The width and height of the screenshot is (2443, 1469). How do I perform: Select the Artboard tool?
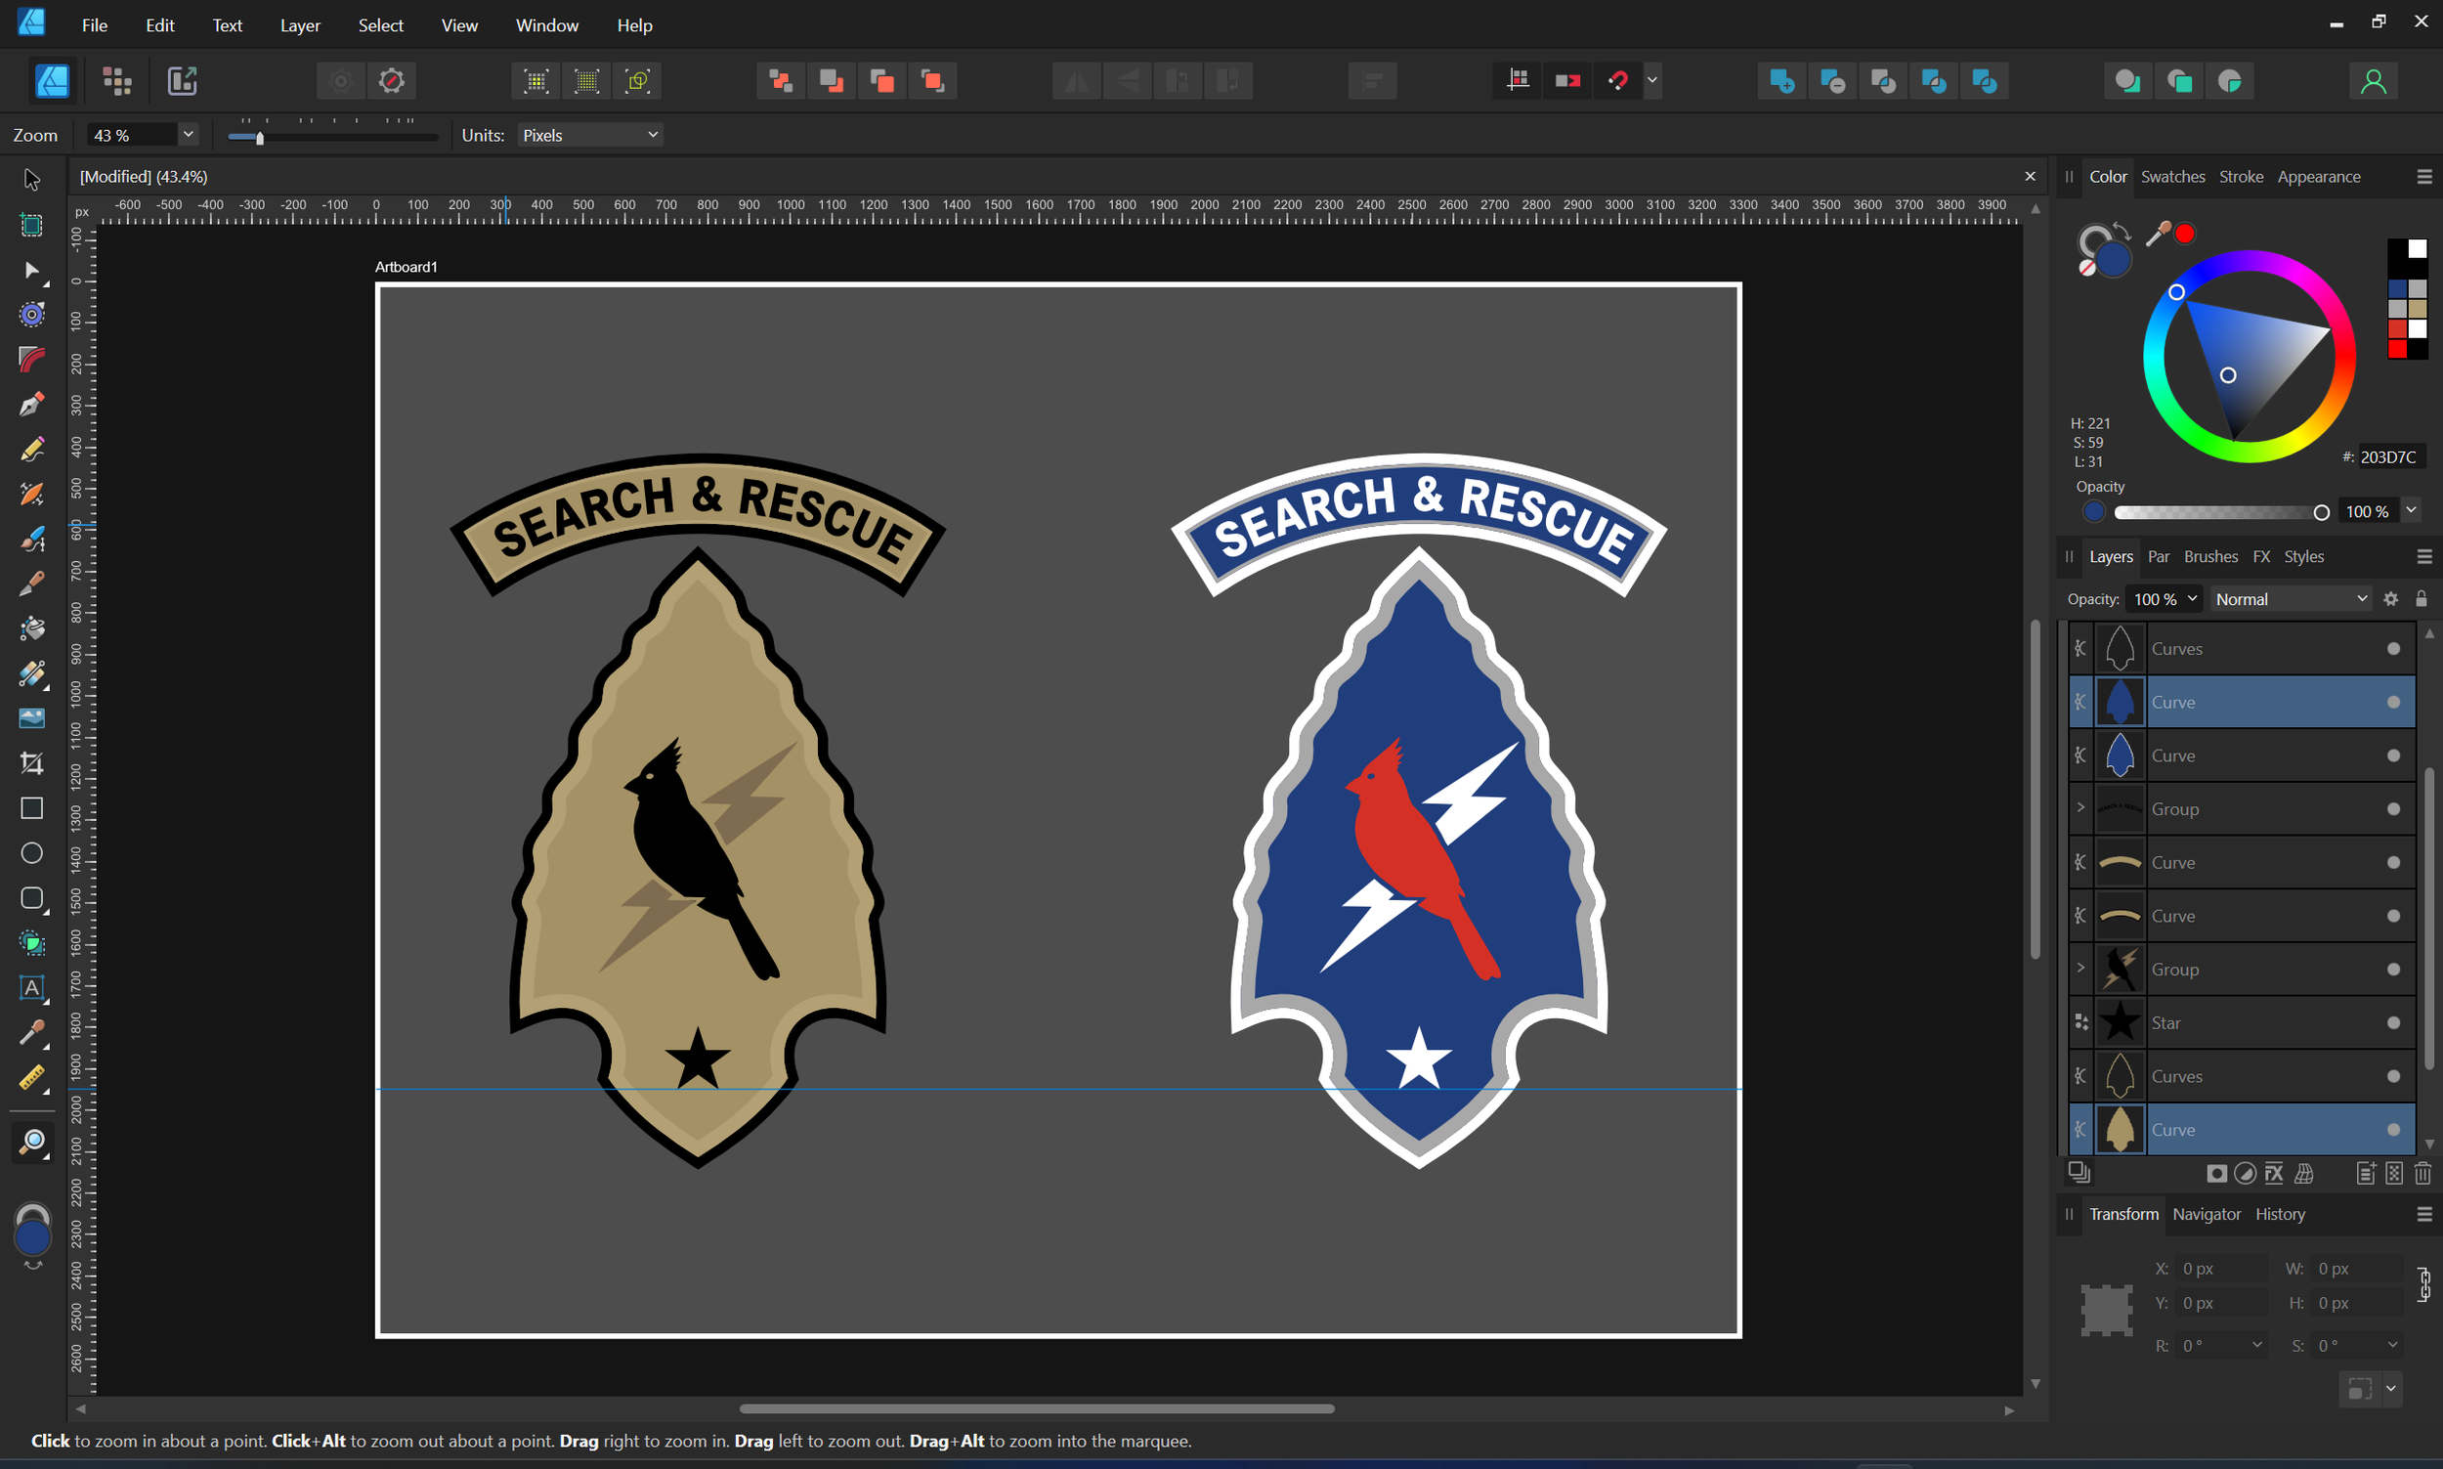click(x=31, y=225)
